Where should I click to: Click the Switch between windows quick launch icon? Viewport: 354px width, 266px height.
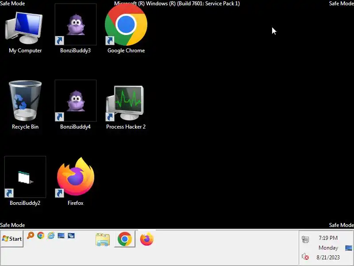[71, 236]
